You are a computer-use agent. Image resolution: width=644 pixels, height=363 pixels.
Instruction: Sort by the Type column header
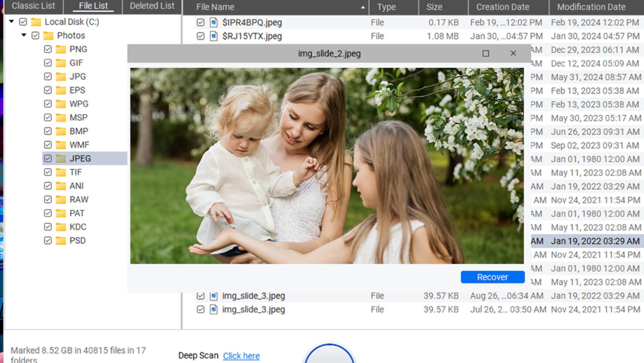click(386, 7)
